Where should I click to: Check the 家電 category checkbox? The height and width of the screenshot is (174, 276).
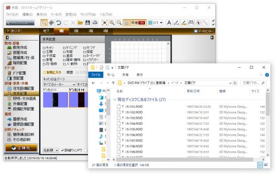(x=44, y=60)
